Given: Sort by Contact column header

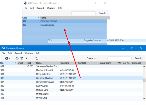Looking at the screenshot, I should (x=82, y=63).
